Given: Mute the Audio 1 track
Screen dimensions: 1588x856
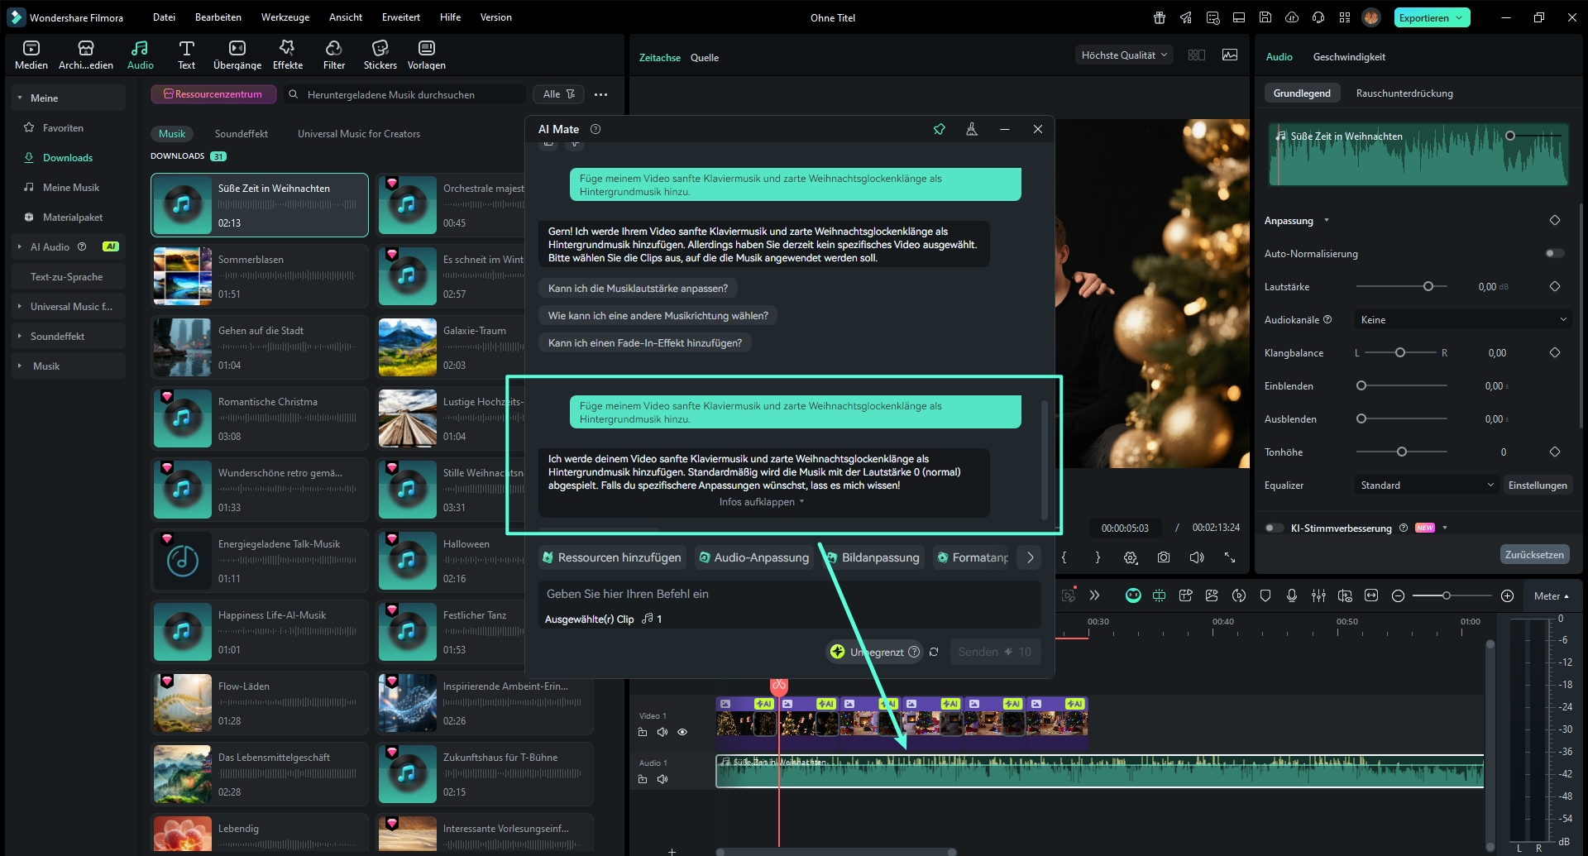Looking at the screenshot, I should [662, 779].
